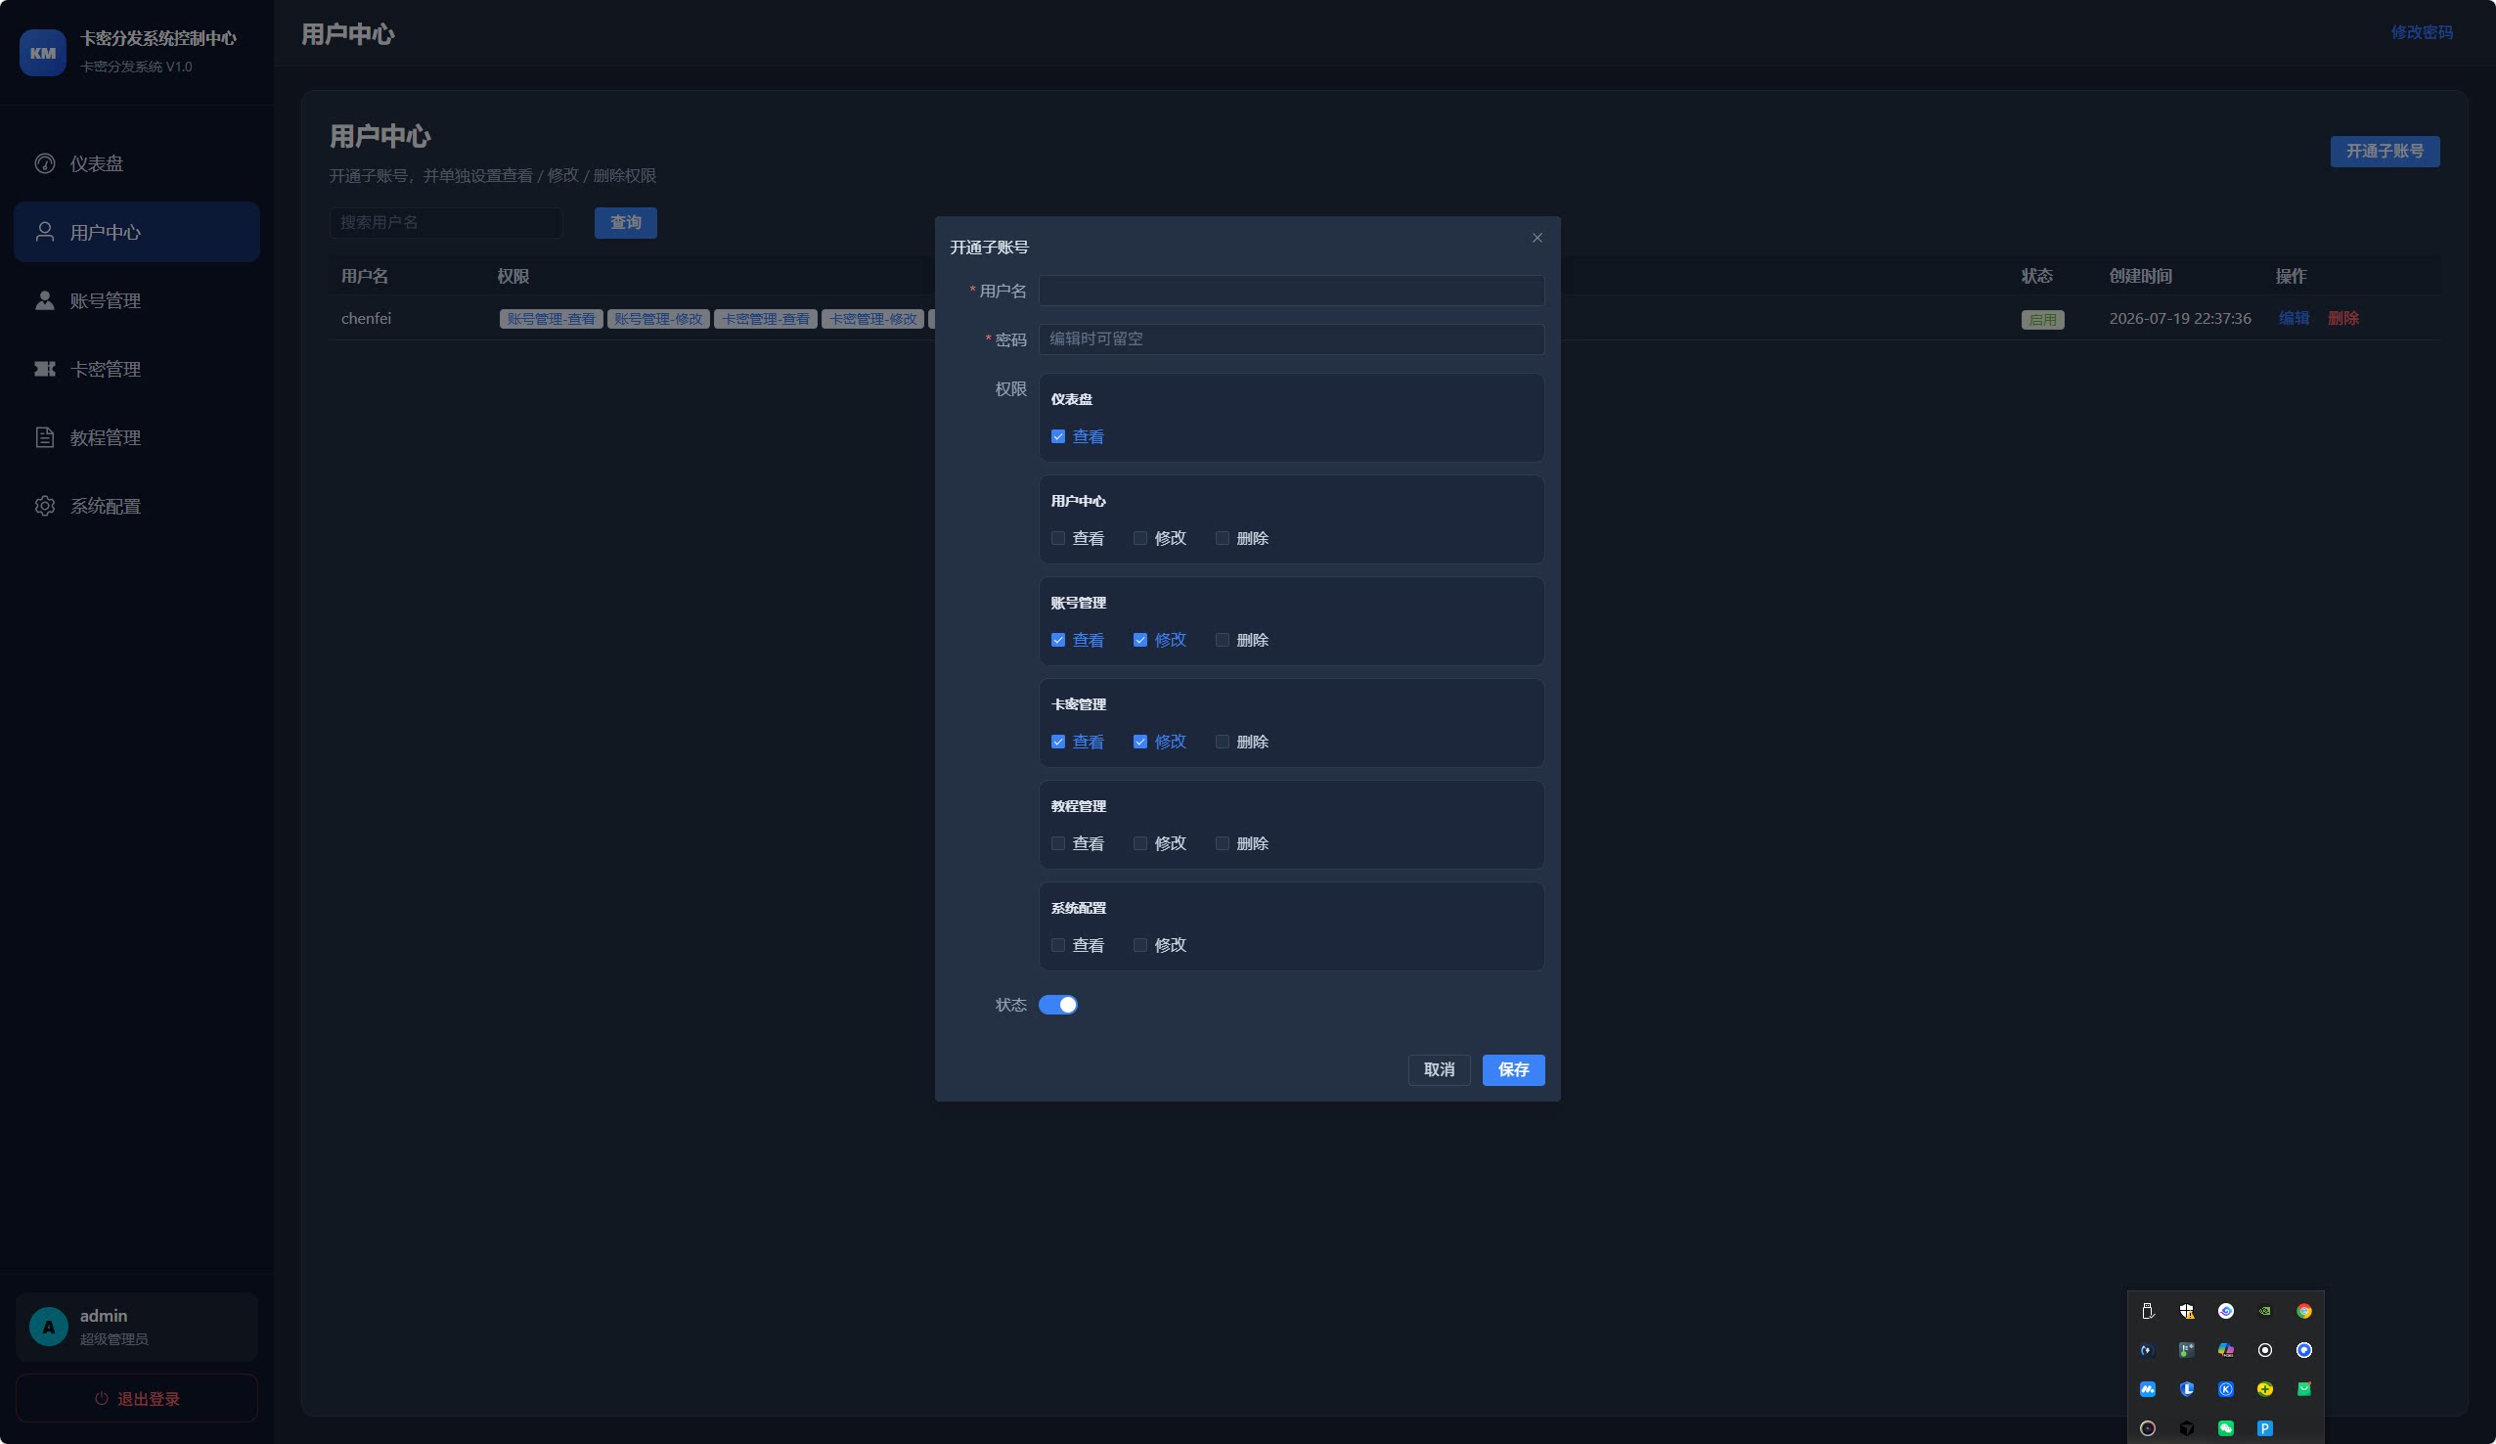Viewport: 2496px width, 1444px height.
Task: Select 用户中心 in the sidebar menu
Action: [137, 232]
